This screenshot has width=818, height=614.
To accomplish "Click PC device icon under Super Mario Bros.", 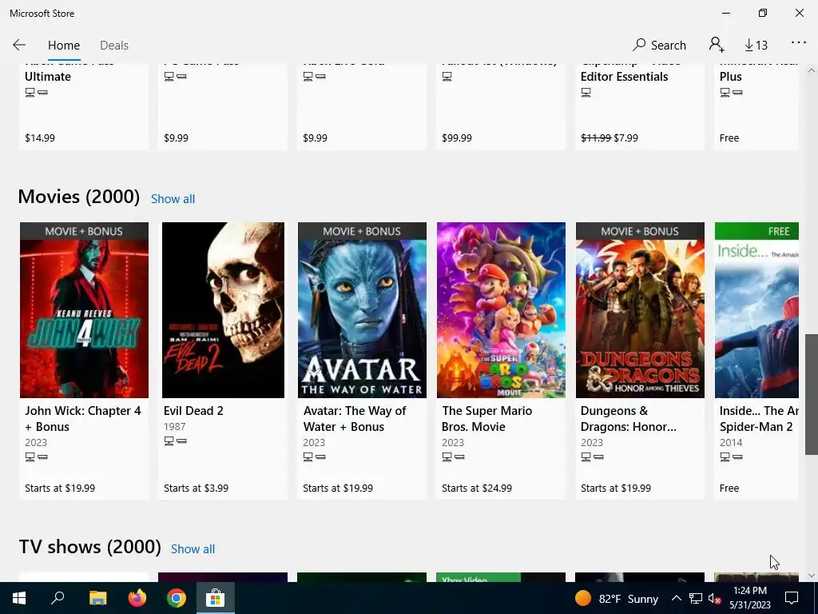I will tap(447, 457).
